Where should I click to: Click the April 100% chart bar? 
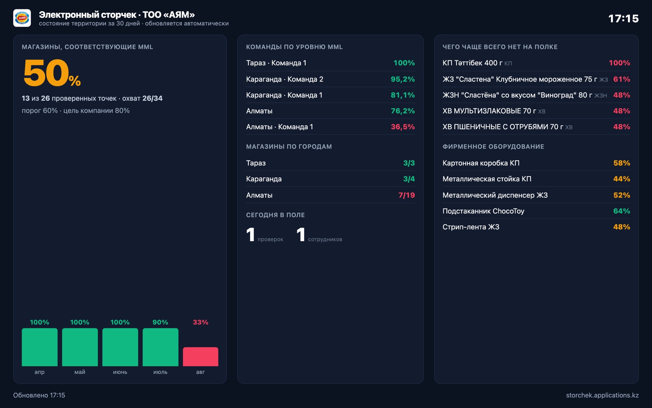pos(40,347)
